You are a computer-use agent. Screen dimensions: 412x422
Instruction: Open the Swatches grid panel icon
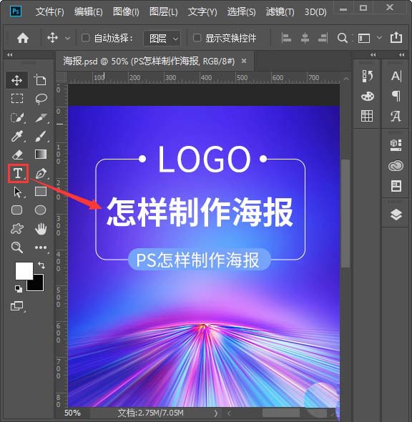pyautogui.click(x=367, y=116)
